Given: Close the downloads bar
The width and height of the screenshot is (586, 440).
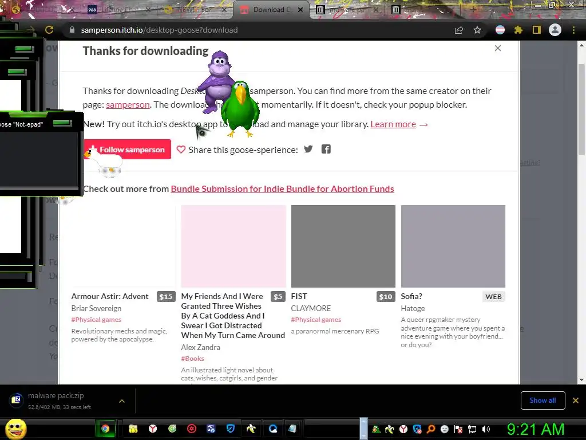Looking at the screenshot, I should tap(576, 400).
